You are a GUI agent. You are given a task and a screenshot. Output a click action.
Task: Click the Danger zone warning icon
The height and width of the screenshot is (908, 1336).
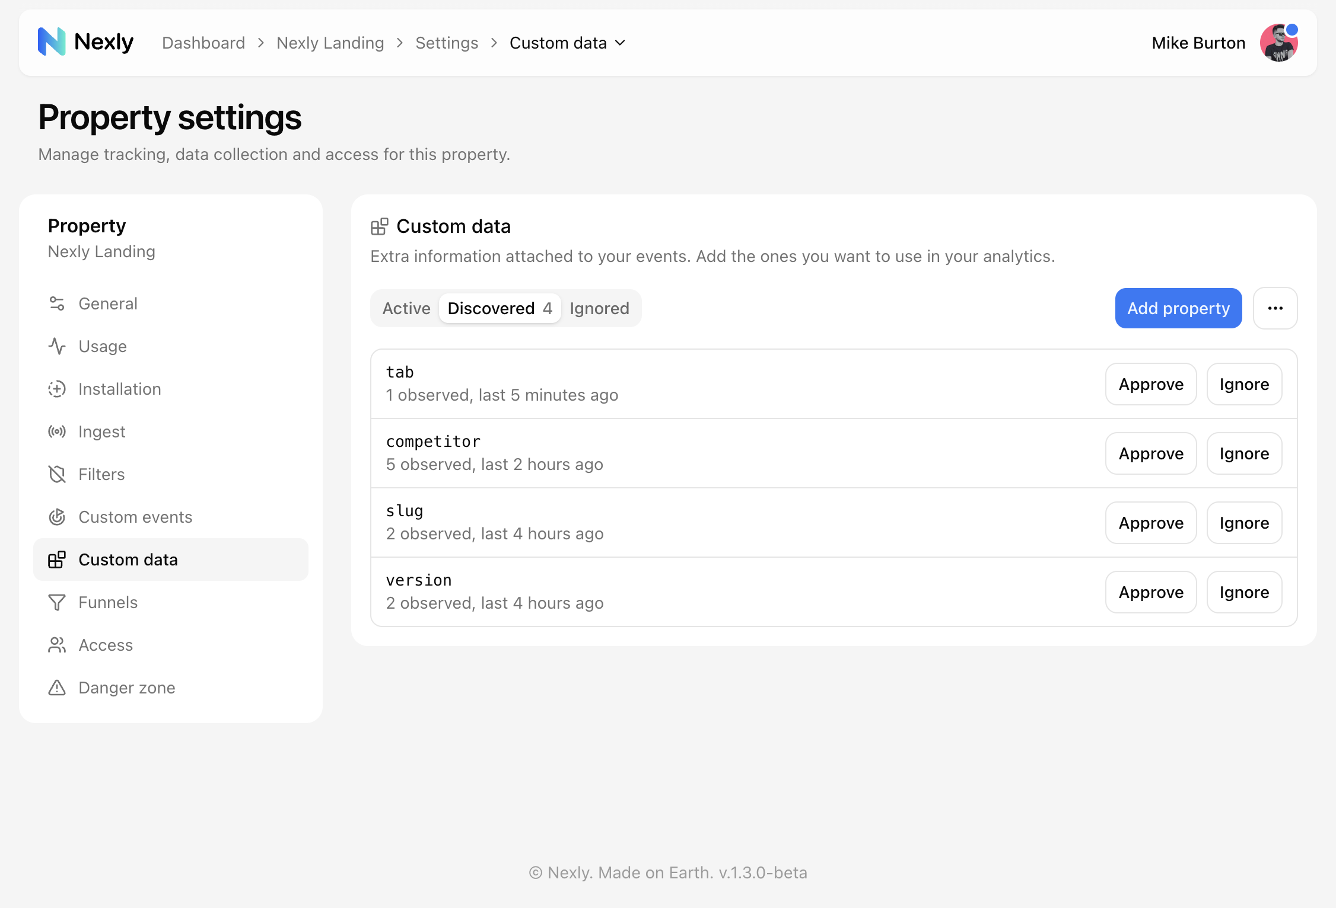57,688
